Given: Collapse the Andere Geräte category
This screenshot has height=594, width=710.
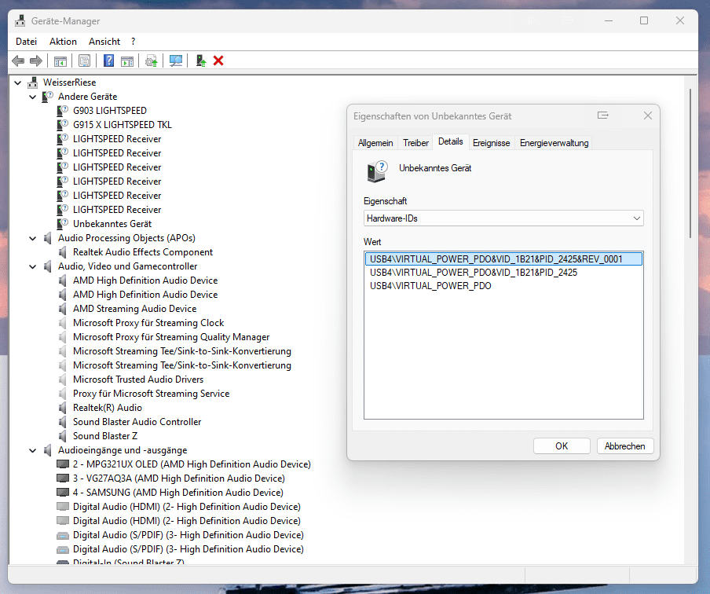Looking at the screenshot, I should (33, 97).
